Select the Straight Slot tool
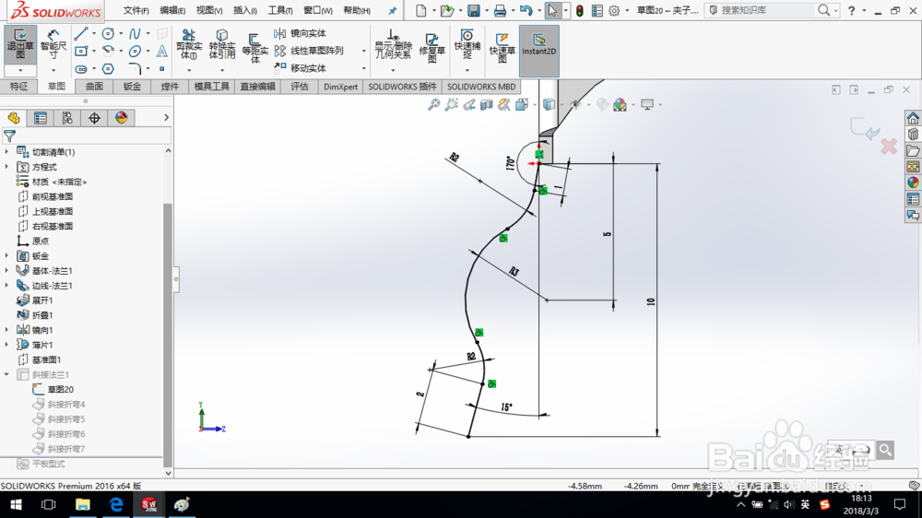The image size is (922, 518). pos(81,69)
